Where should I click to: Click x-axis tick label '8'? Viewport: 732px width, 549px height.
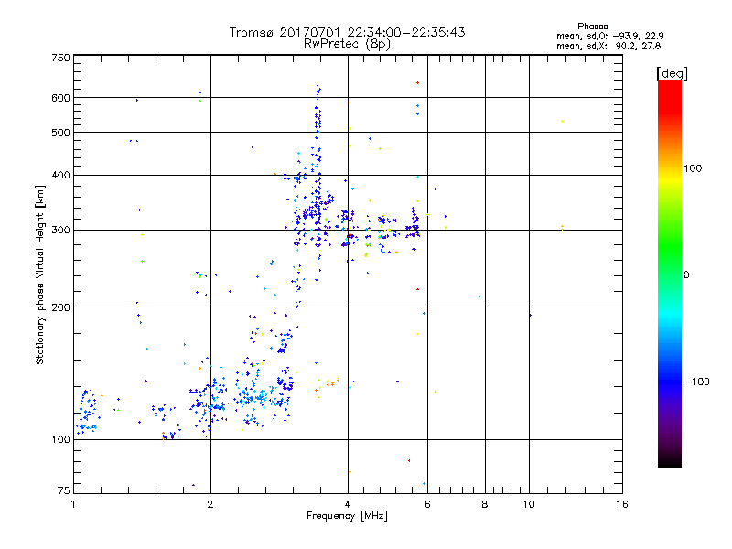tap(485, 504)
